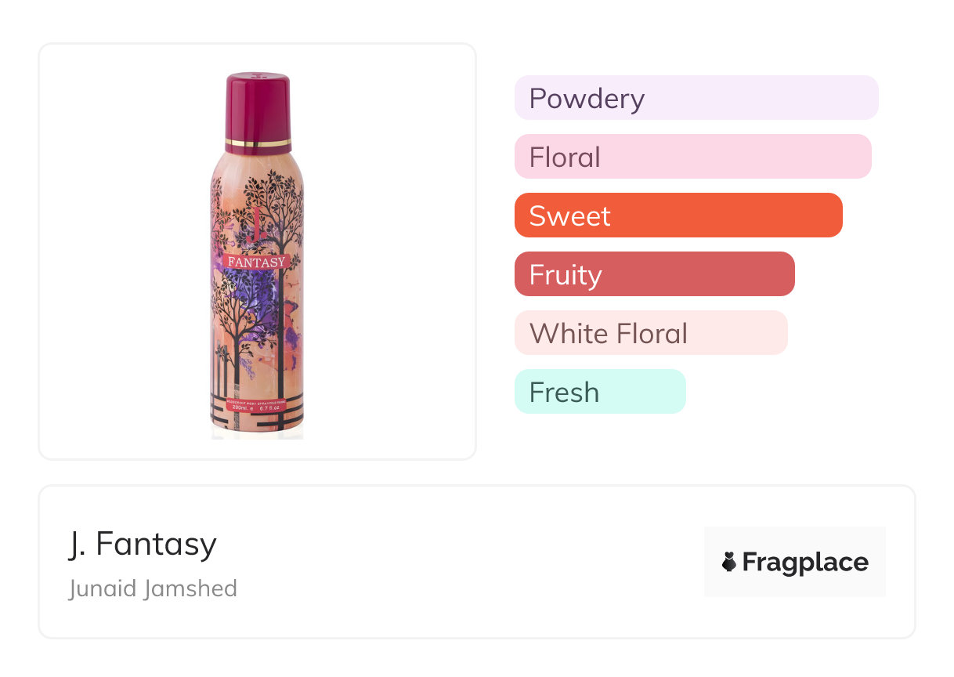
Task: Choose the Fruity accord bar
Action: pyautogui.click(x=654, y=274)
